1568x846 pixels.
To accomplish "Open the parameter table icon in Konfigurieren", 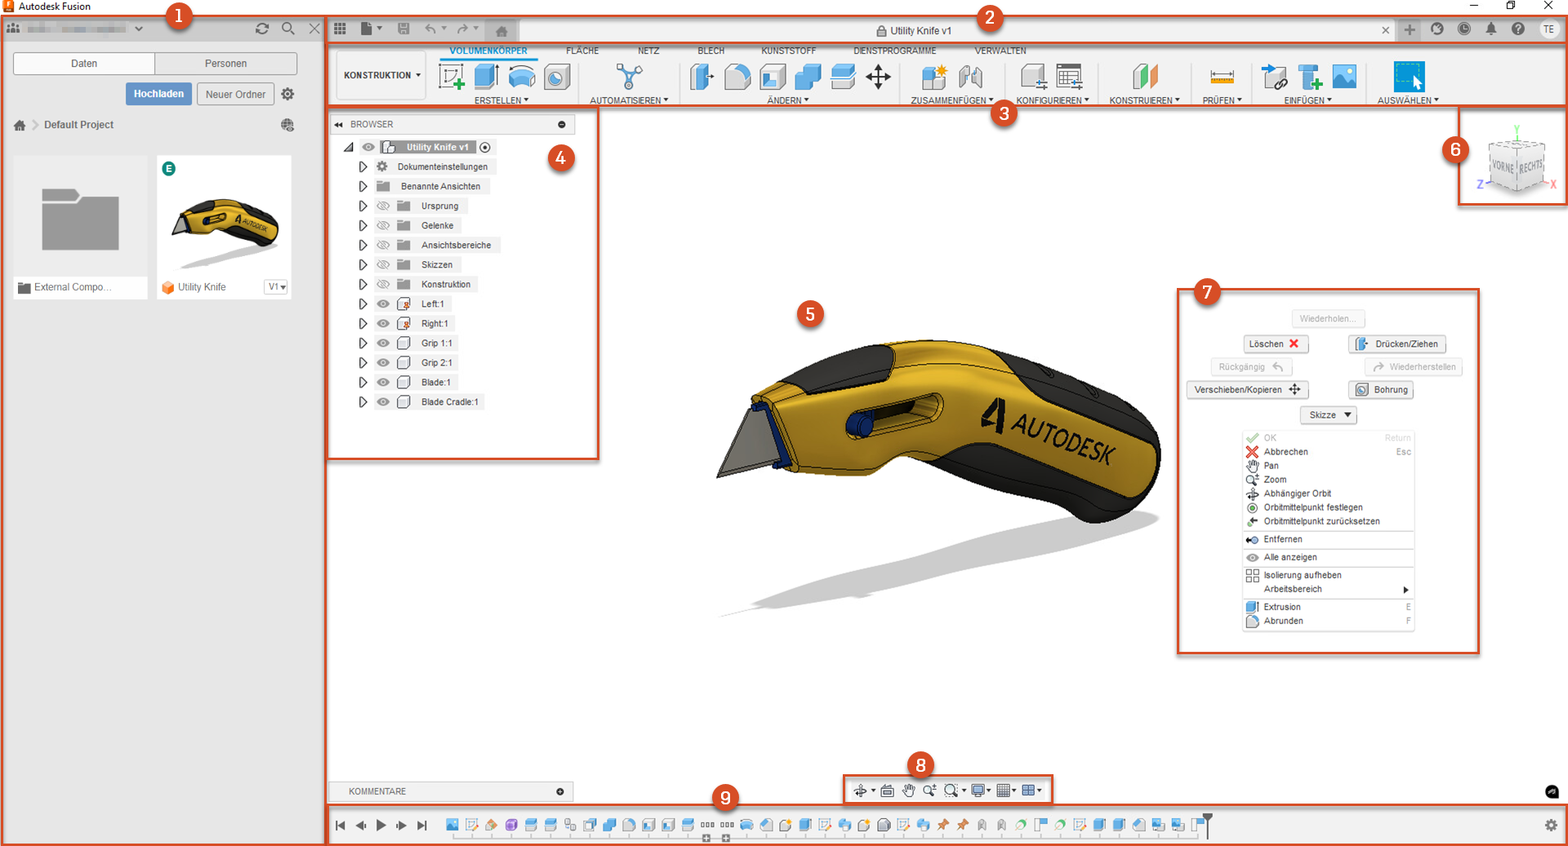I will point(1069,77).
